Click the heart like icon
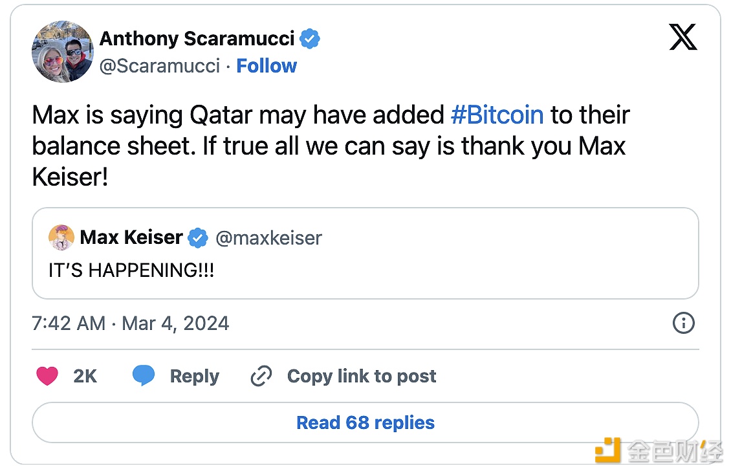The image size is (731, 471). coord(47,376)
